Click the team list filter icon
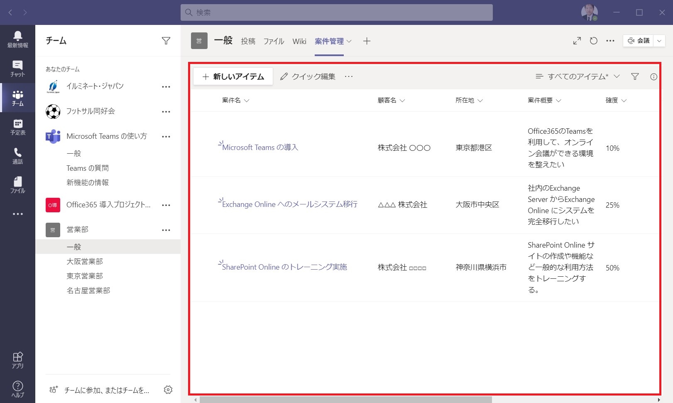 (166, 41)
